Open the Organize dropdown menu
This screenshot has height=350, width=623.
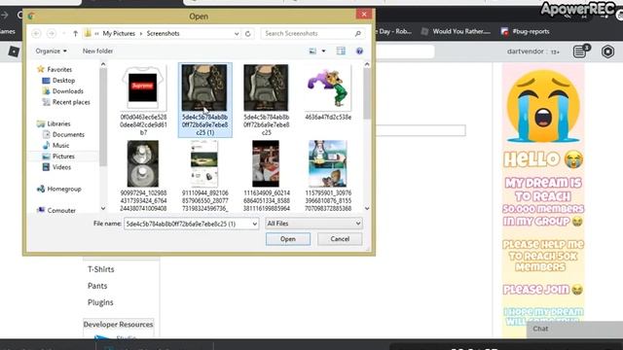51,52
